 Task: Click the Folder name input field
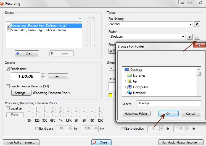click(169, 103)
